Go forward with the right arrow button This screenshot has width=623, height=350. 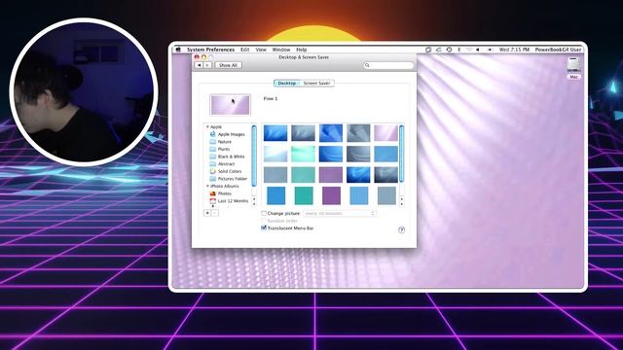207,65
